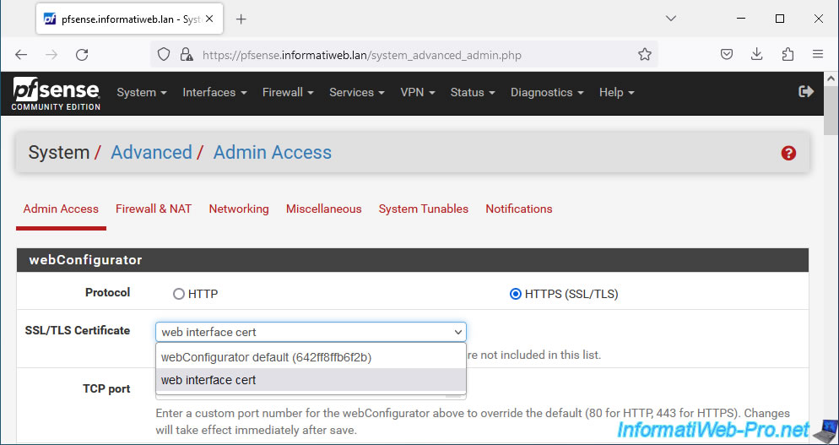Click the browser address bar URL

362,55
